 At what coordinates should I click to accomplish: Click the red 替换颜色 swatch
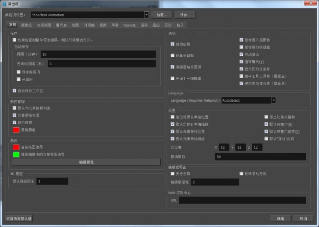pyautogui.click(x=16, y=130)
